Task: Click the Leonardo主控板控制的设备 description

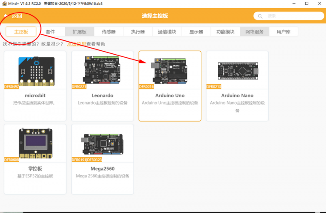Action: click(x=103, y=103)
